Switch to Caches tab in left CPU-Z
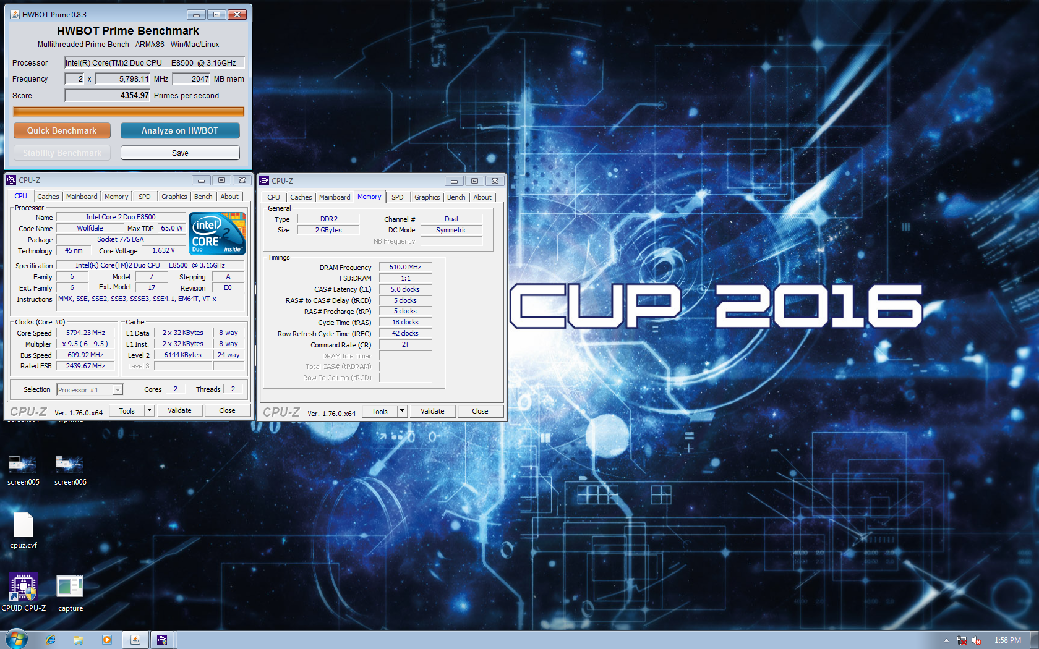The height and width of the screenshot is (649, 1039). pos(48,197)
